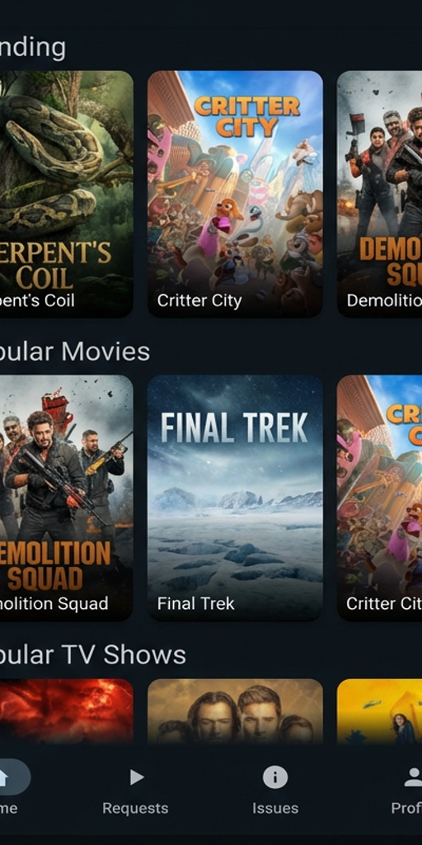422x845 pixels.
Task: Open Serpent's Coil poster in Trending
Action: (66, 194)
